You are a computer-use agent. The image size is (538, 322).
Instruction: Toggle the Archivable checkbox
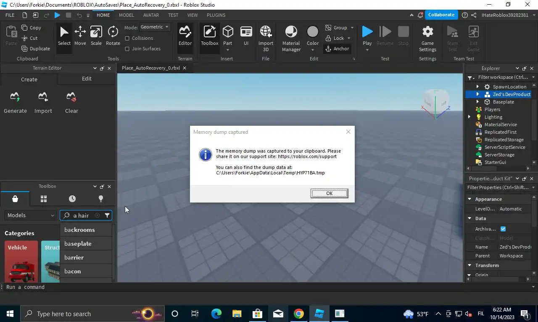pyautogui.click(x=503, y=229)
